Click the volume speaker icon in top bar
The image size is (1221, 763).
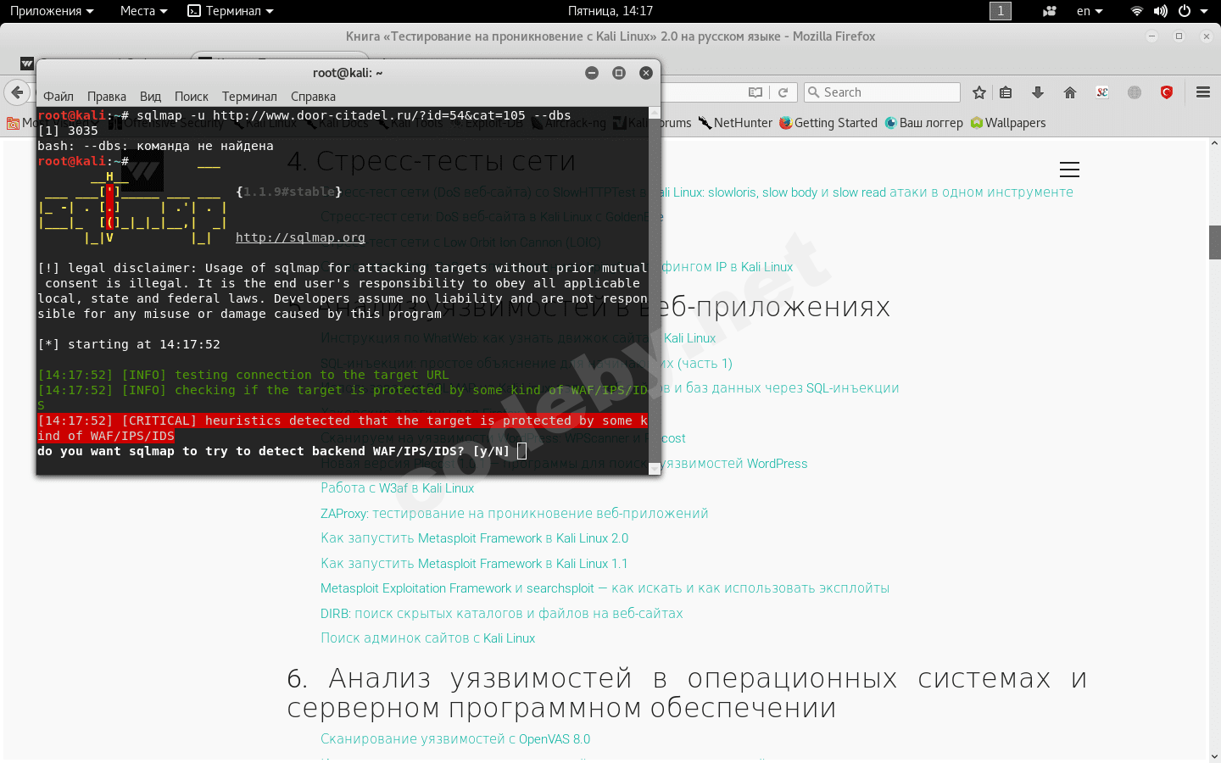tap(1161, 11)
